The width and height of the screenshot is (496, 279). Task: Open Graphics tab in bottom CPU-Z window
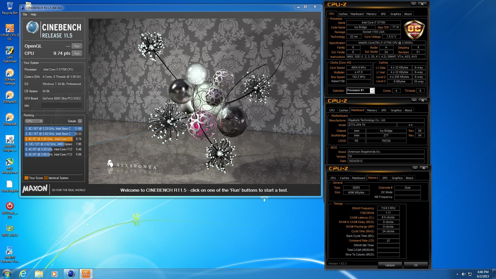click(x=397, y=178)
